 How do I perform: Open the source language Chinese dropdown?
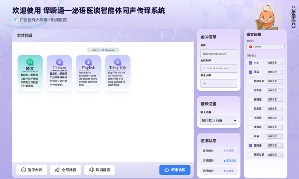265,46
